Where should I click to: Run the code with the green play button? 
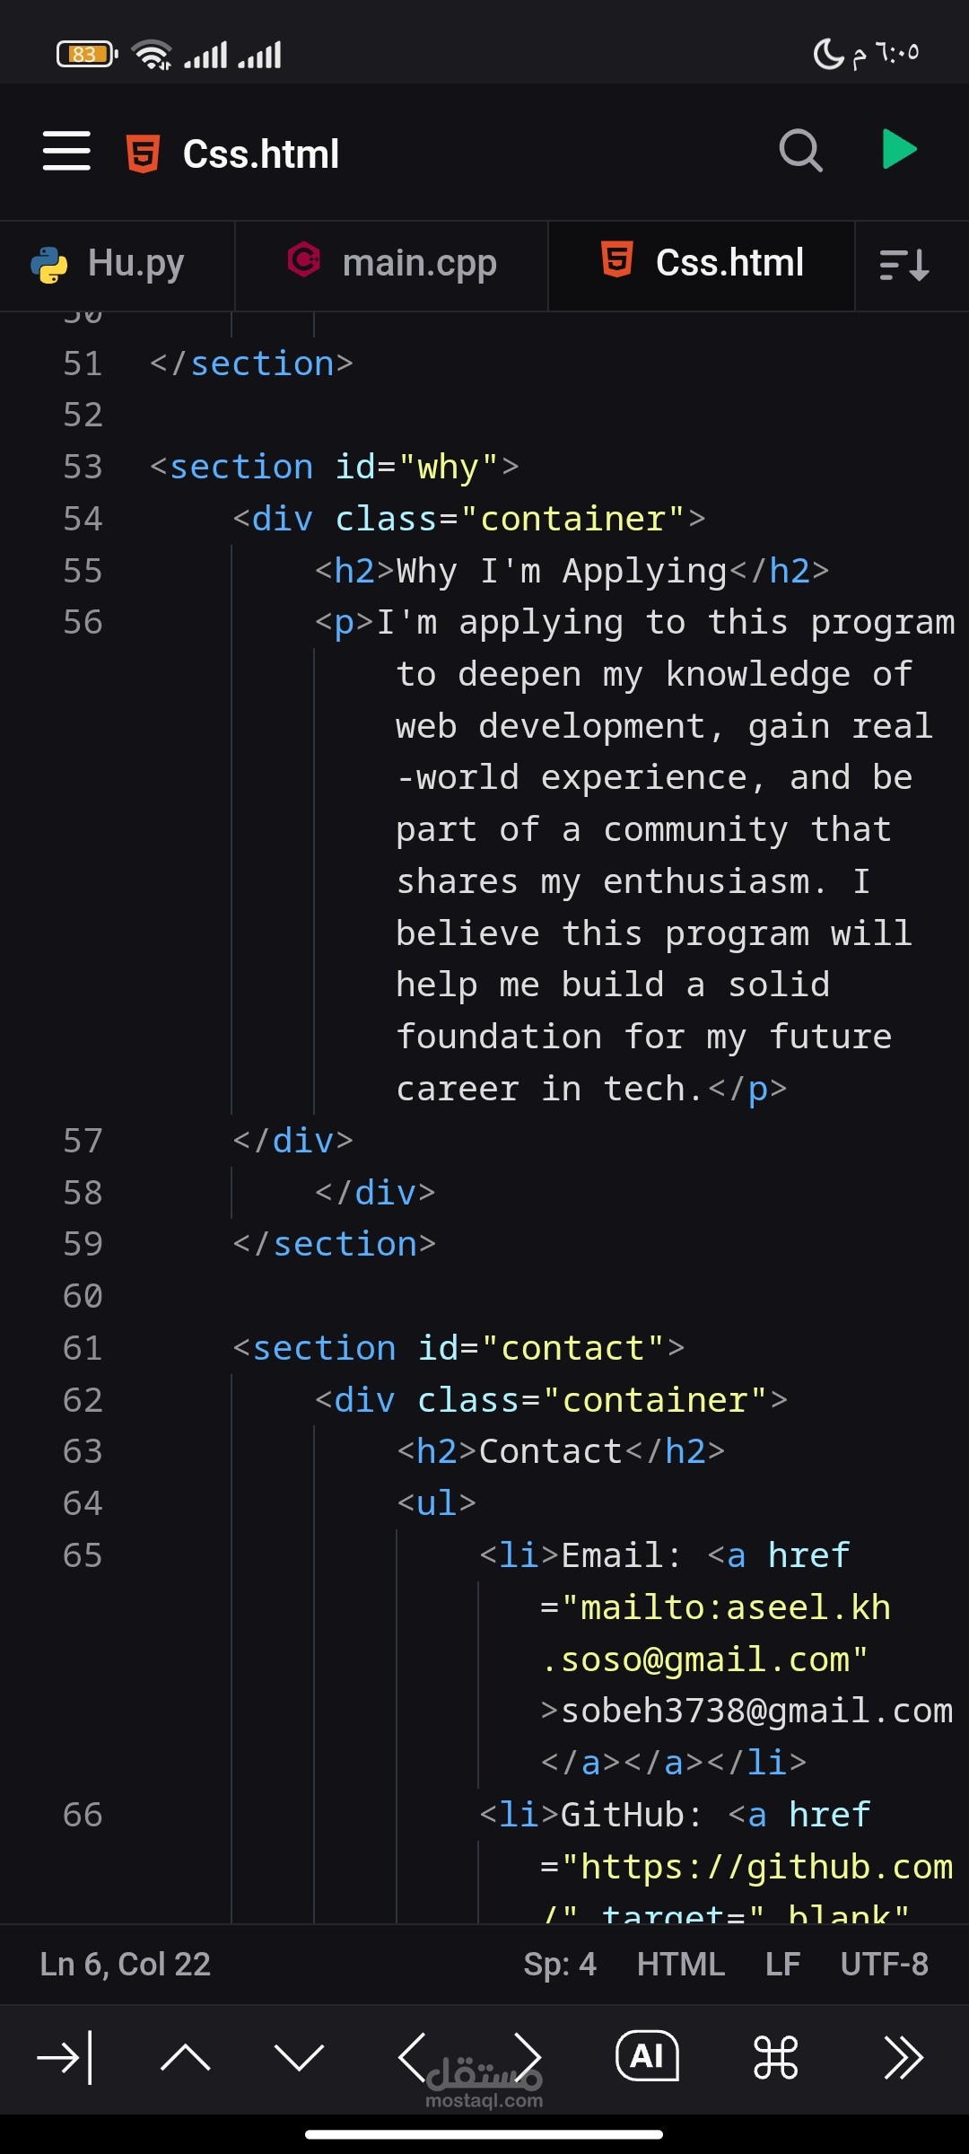[899, 150]
